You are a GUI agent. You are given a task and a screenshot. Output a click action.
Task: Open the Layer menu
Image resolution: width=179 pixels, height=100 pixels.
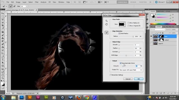24,2
